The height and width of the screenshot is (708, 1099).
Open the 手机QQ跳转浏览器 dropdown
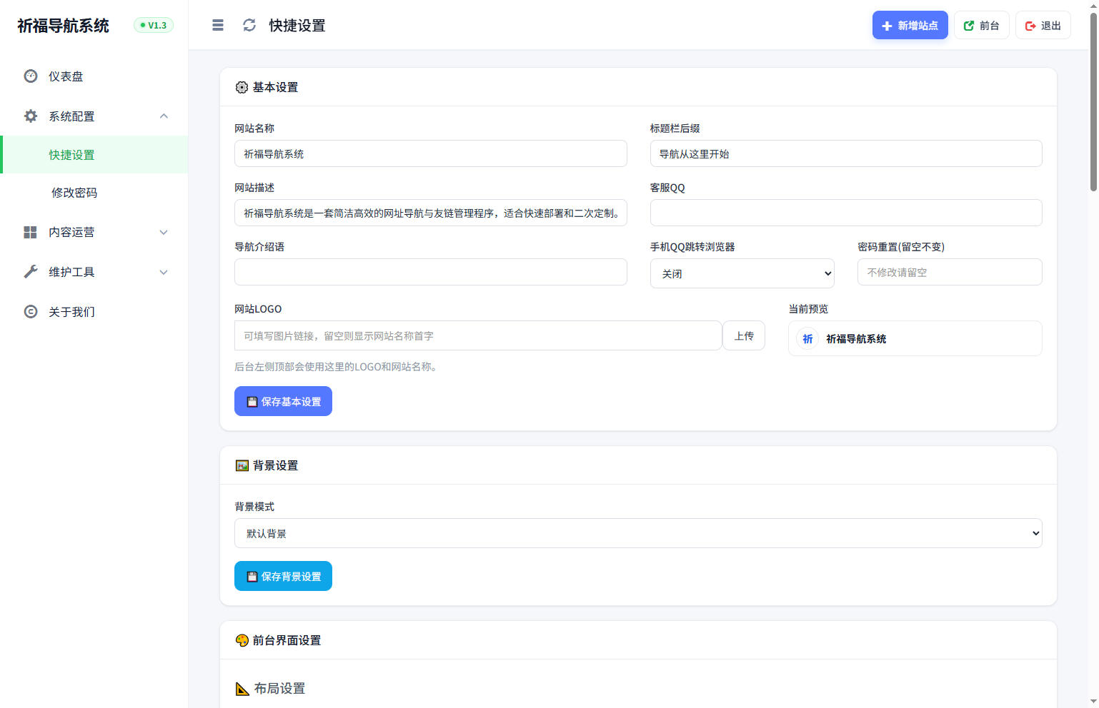coord(742,273)
